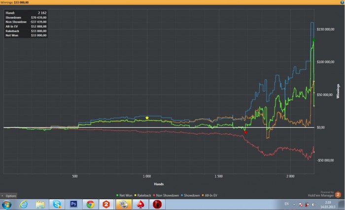Click the Hold'em Manager 2 logo badge
345x210 pixels.
point(338,195)
